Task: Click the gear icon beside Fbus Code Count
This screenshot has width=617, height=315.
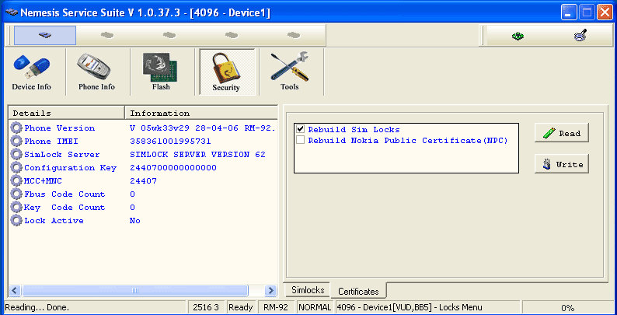Action: (x=16, y=194)
